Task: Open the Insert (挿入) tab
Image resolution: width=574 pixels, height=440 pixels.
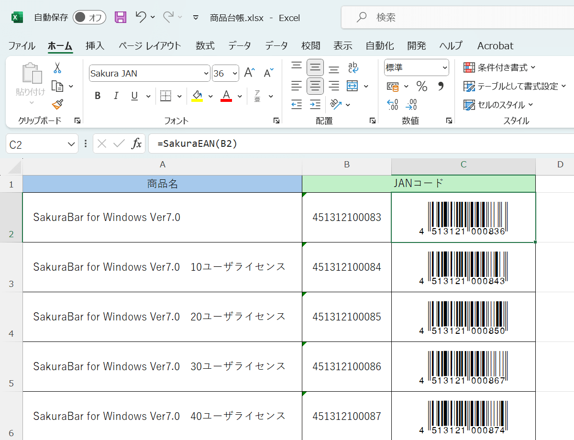Action: click(95, 46)
